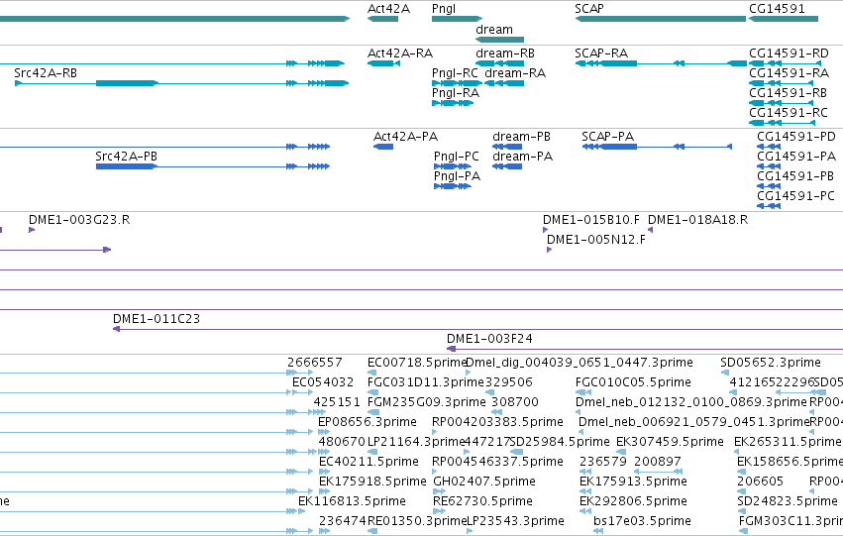
Task: Click the SD05652.3prime EST label
Action: coord(771,363)
